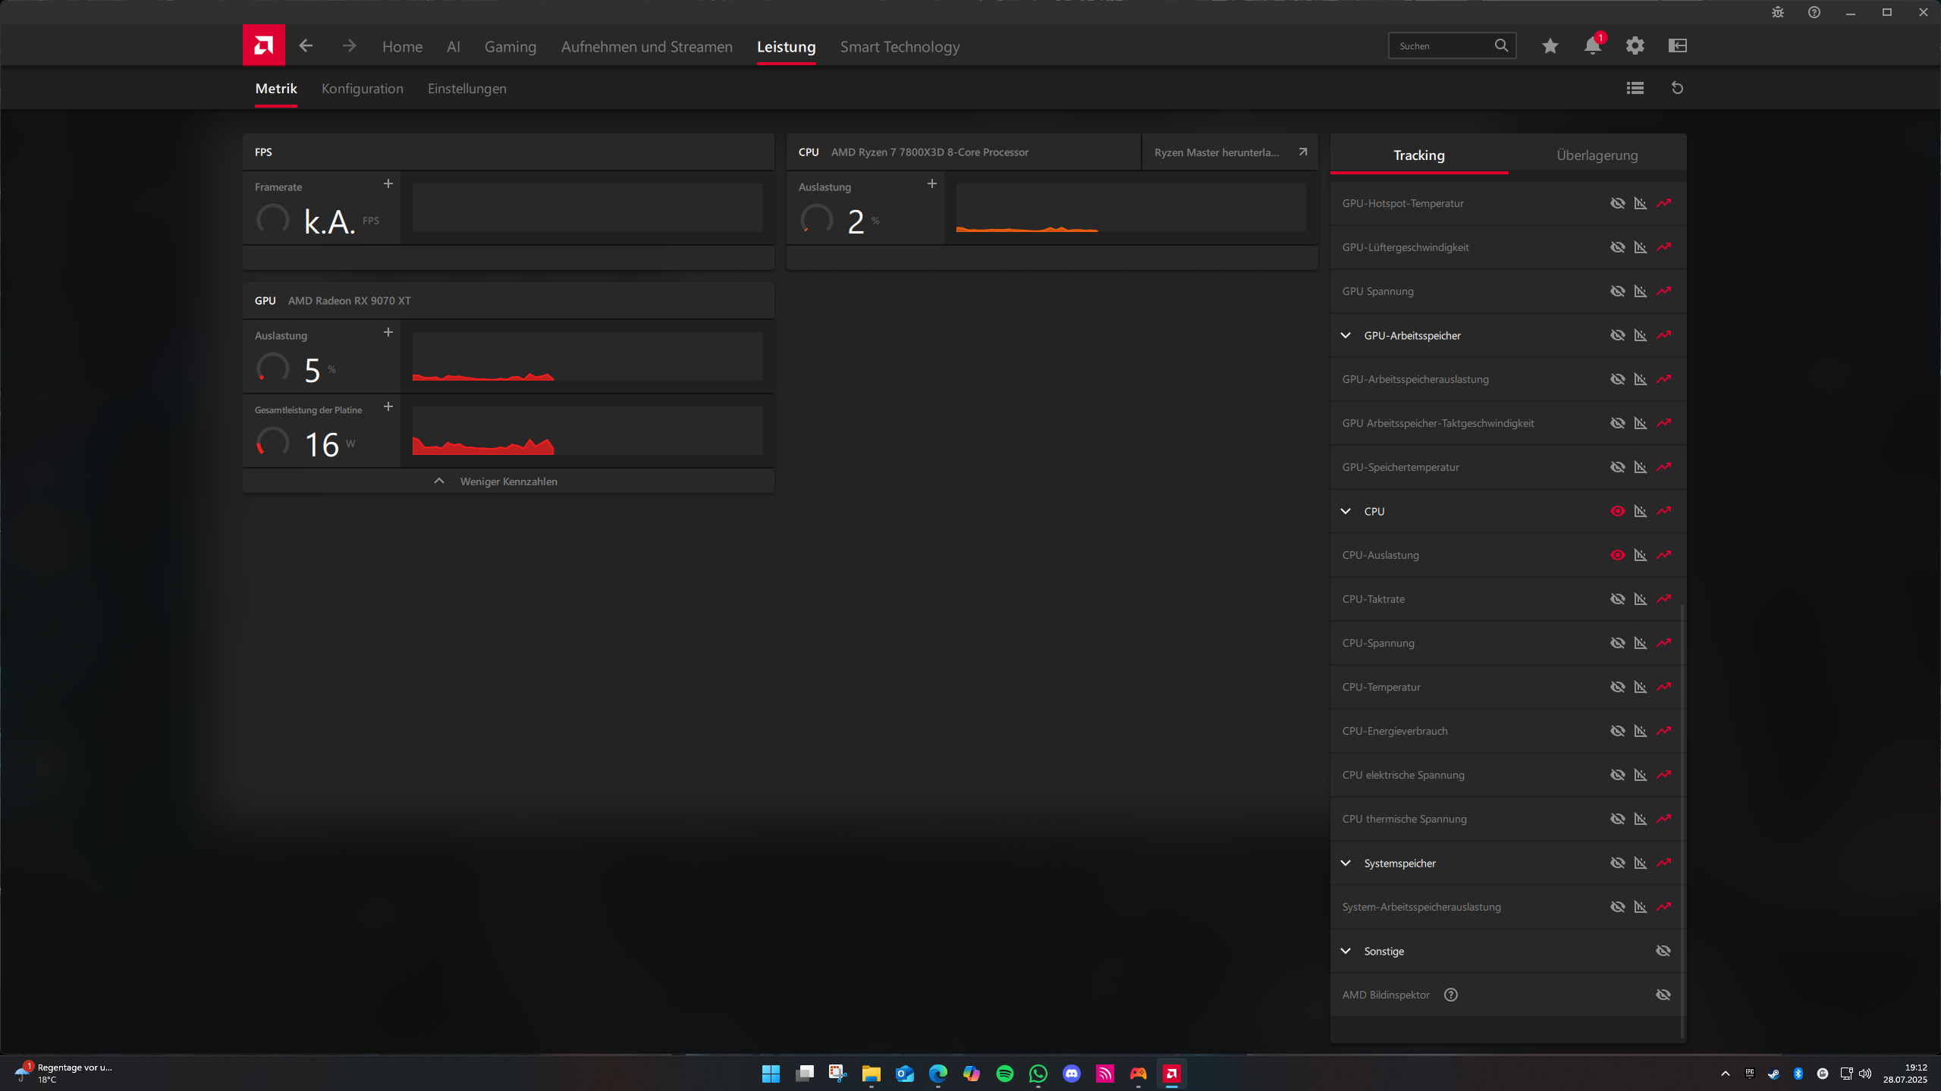Click the graph icon for CPU-Temperatur
The height and width of the screenshot is (1091, 1941).
(x=1640, y=687)
